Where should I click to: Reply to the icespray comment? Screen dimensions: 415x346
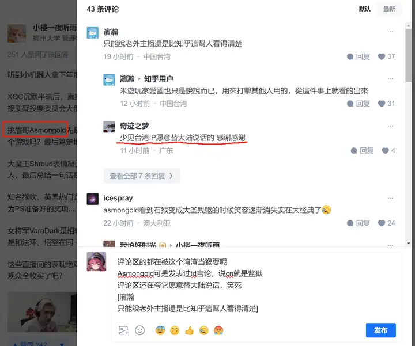359,223
